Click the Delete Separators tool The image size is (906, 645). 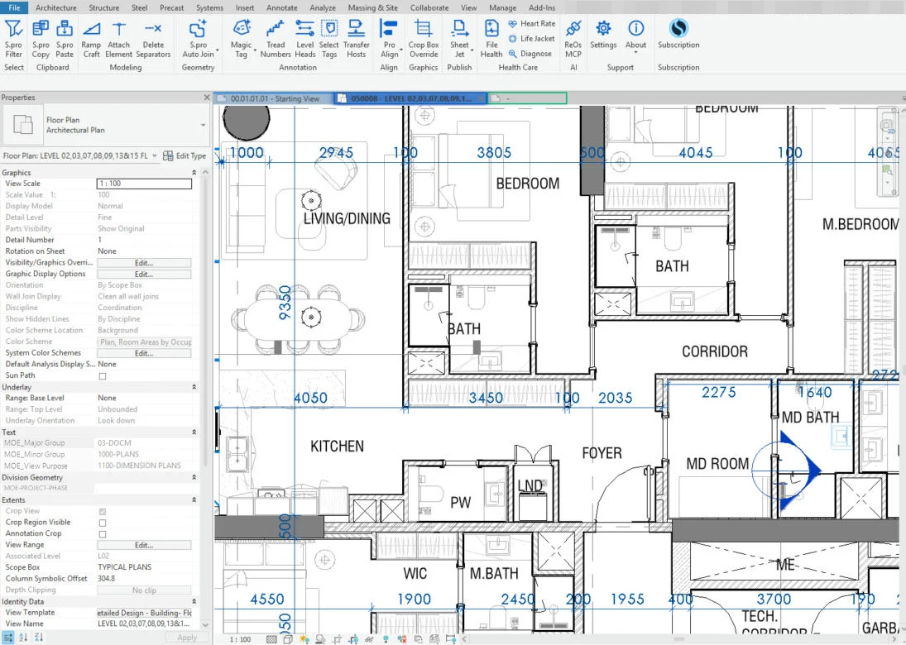(x=153, y=39)
